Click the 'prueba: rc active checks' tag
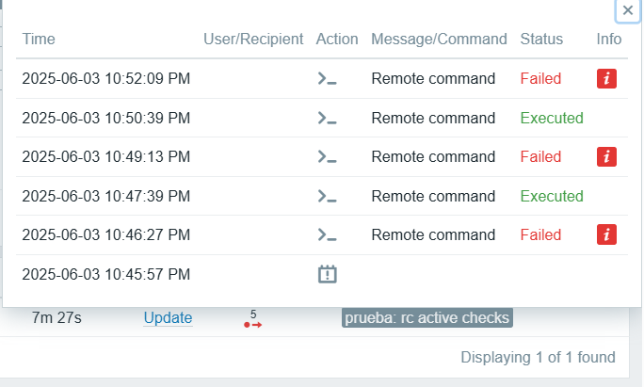 click(427, 318)
